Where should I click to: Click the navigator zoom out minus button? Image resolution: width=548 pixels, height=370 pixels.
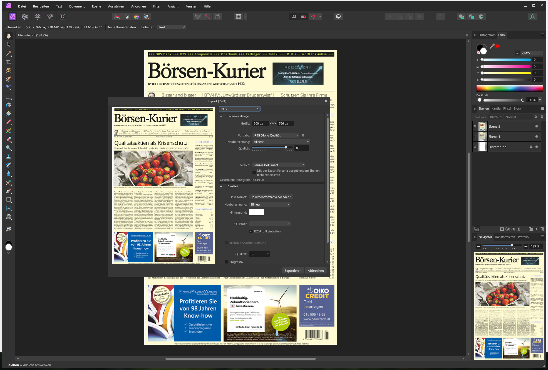(478, 246)
